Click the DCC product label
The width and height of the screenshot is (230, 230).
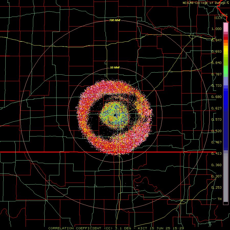(224, 15)
